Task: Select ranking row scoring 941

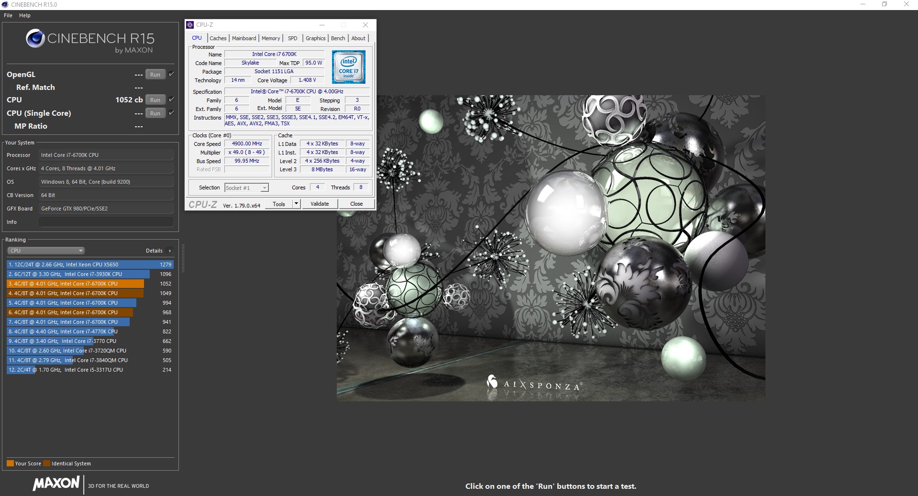Action: 90,322
